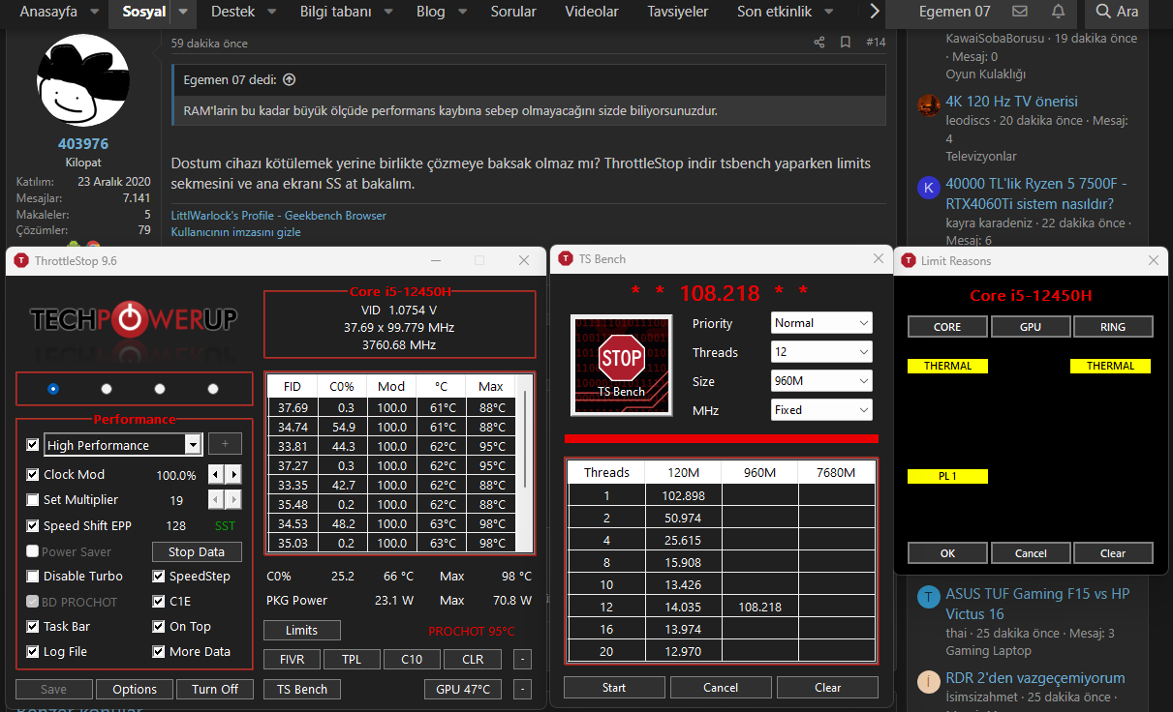This screenshot has height=712, width=1173.
Task: Click the leodiscs avatar in sidebar
Action: 929,104
